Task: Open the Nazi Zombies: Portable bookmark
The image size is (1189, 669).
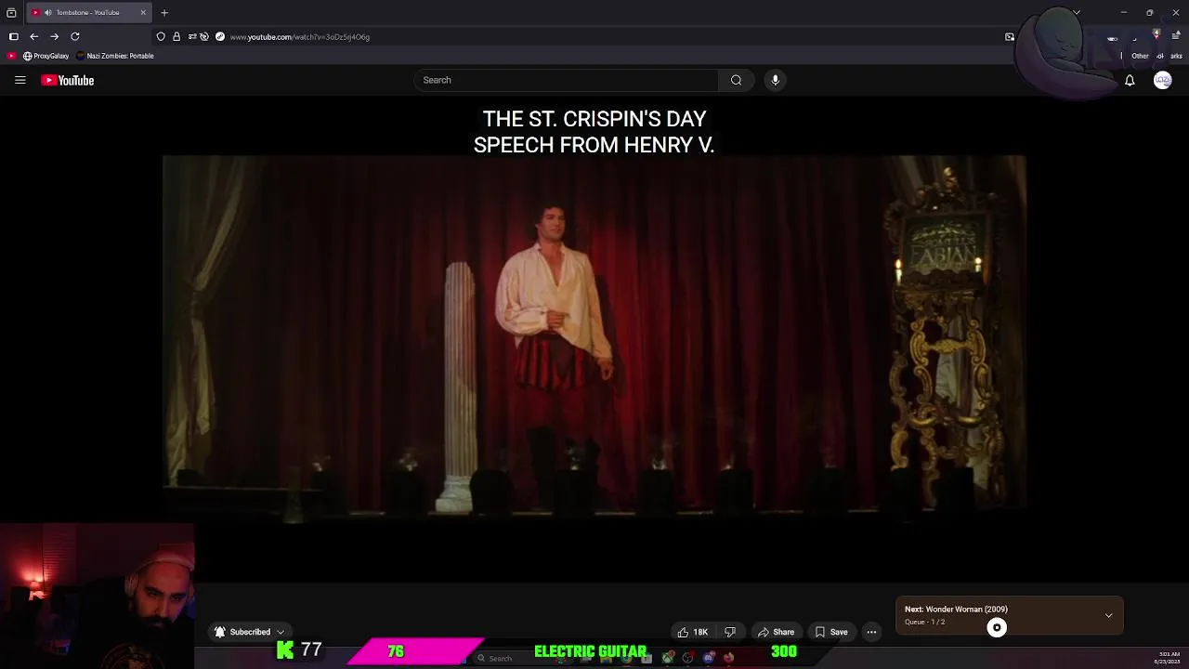Action: pyautogui.click(x=115, y=56)
